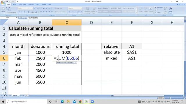Open Cortana circle on taskbar
This screenshot has height=104, width=186.
pos(50,101)
